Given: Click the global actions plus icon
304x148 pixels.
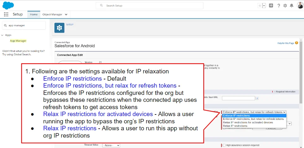Looking at the screenshot, I should click(x=271, y=6).
